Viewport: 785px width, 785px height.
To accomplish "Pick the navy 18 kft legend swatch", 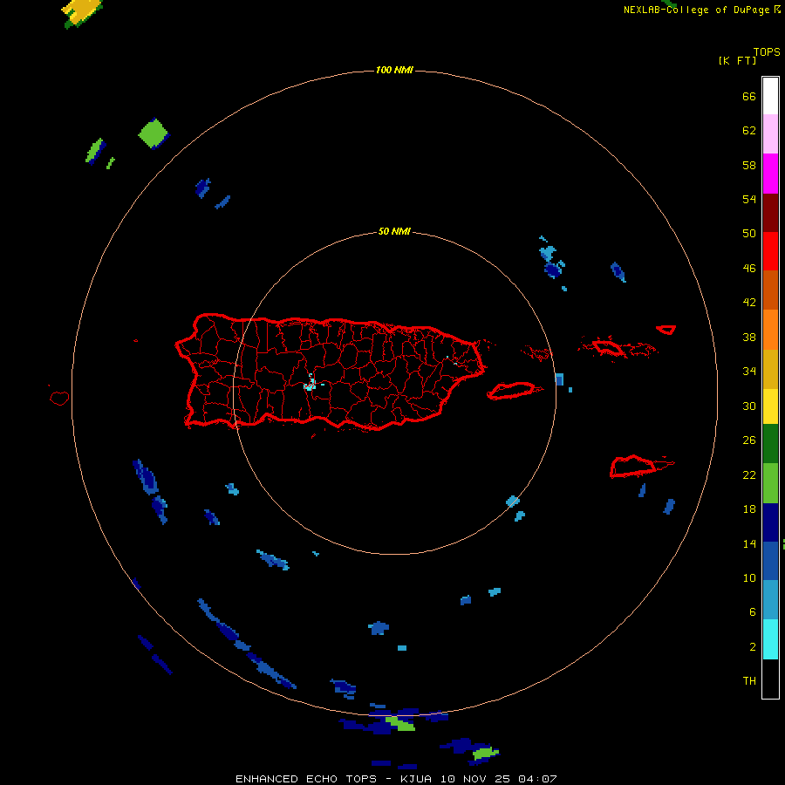I will pyautogui.click(x=770, y=522).
